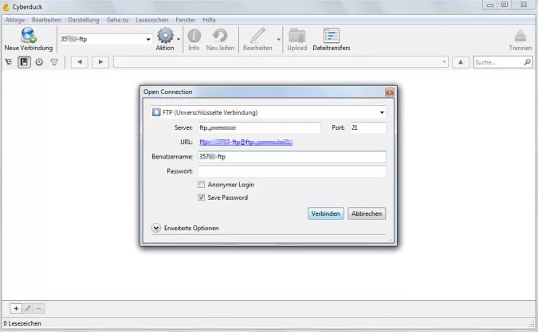This screenshot has width=538, height=332.
Task: Show the Bonjour view icon
Action: [x=54, y=62]
